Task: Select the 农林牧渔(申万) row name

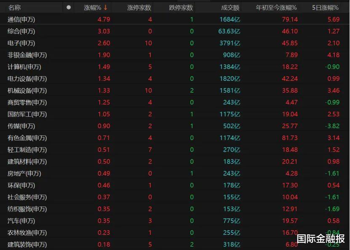Action: coord(27,233)
